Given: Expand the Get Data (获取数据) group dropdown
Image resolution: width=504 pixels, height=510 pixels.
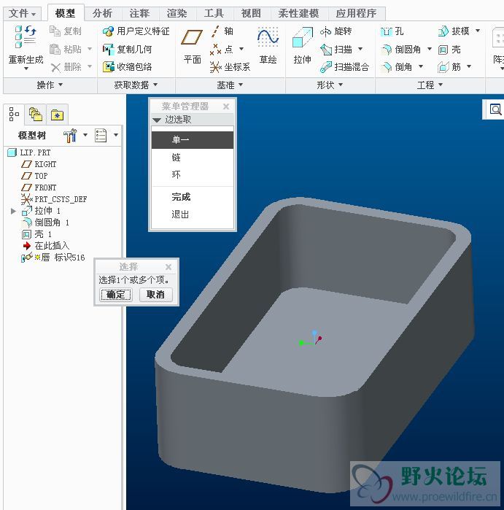Looking at the screenshot, I should 136,85.
